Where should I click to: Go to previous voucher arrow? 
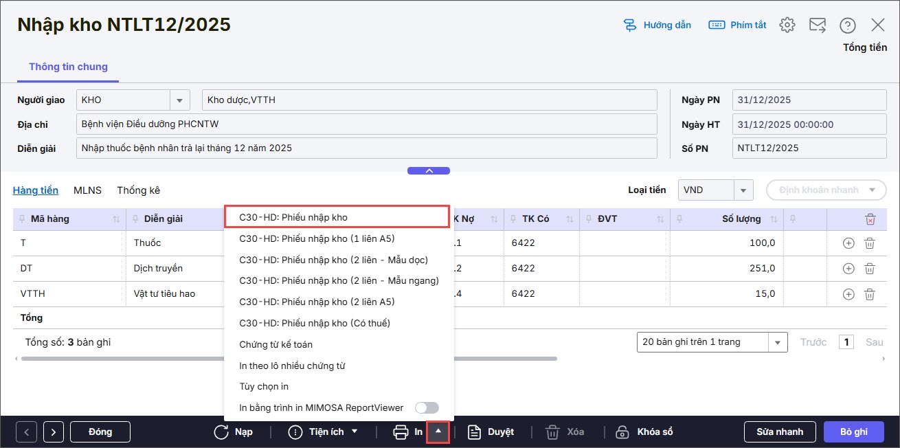click(x=27, y=432)
